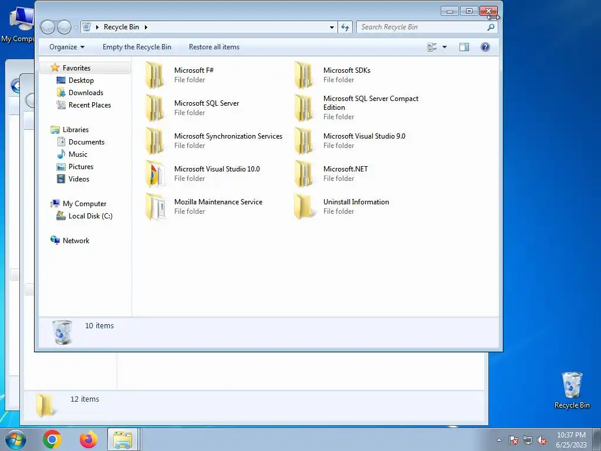Click the Mozilla Maintenance Service name text
Viewport: 601px width, 451px height.
[x=218, y=202]
